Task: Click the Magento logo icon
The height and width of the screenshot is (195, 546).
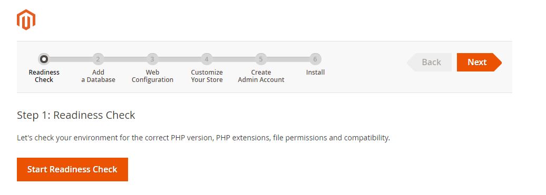Action: pos(26,20)
